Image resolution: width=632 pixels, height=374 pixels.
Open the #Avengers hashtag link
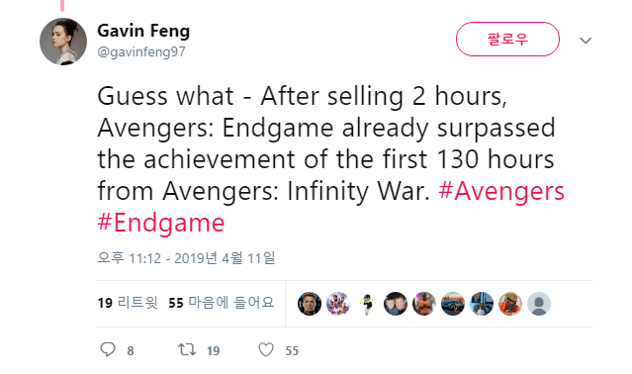coord(501,191)
